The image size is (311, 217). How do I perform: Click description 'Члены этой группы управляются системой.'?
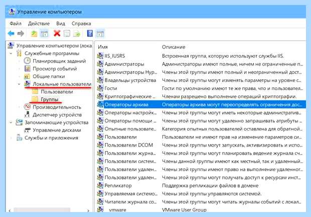(x=212, y=193)
